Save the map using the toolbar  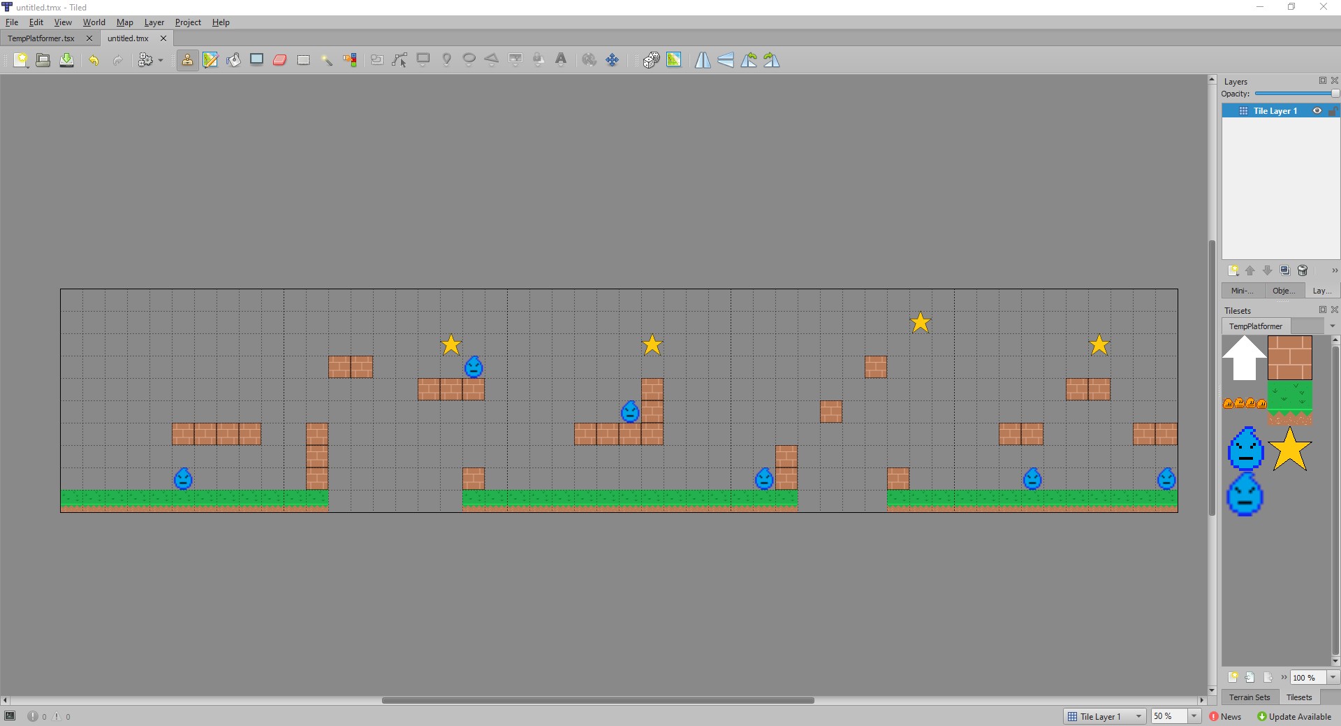click(x=66, y=60)
